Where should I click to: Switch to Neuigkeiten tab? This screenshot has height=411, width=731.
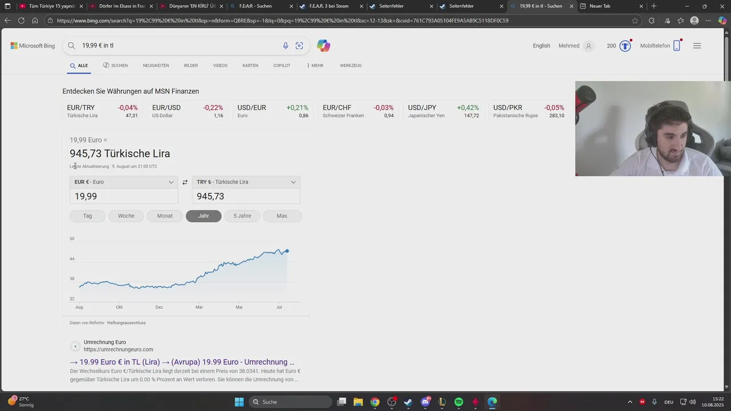point(156,66)
